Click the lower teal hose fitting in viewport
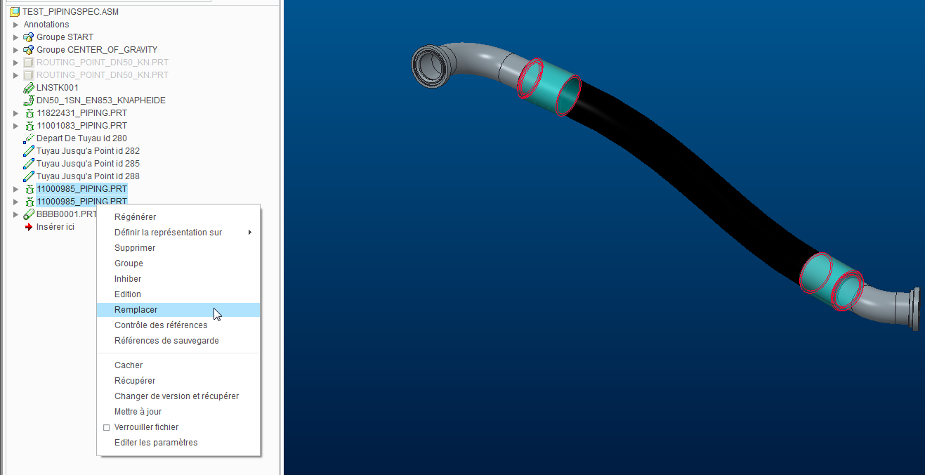The height and width of the screenshot is (475, 925). point(832,282)
